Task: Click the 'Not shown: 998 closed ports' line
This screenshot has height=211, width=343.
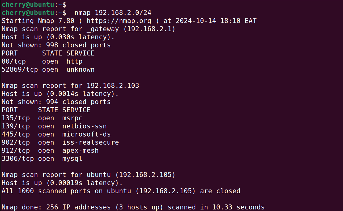Action: pos(56,45)
